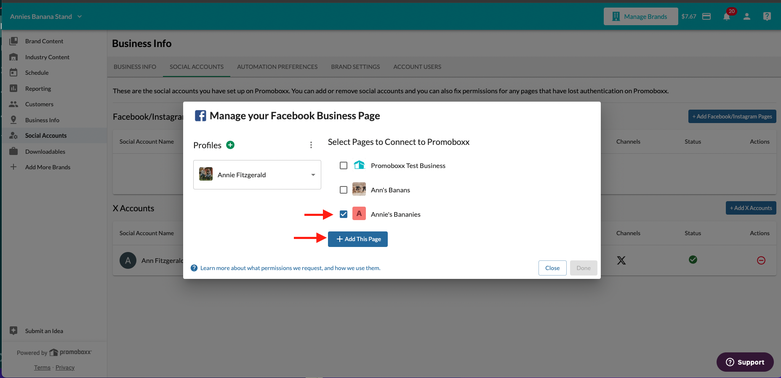The image size is (781, 378).
Task: Expand the Annie Fitzgerald profile dropdown
Action: pyautogui.click(x=257, y=175)
